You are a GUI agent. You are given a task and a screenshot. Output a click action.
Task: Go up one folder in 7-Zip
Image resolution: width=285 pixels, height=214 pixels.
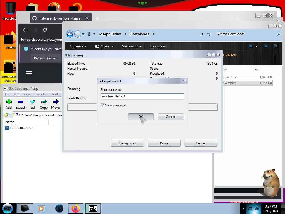pos(7,115)
